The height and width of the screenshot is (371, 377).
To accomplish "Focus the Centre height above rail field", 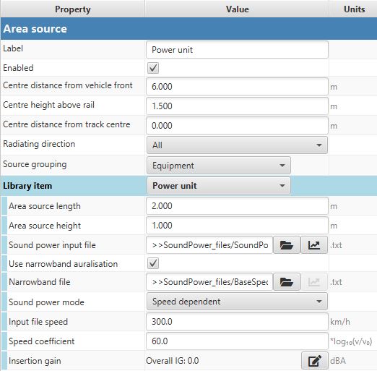I will click(x=237, y=106).
